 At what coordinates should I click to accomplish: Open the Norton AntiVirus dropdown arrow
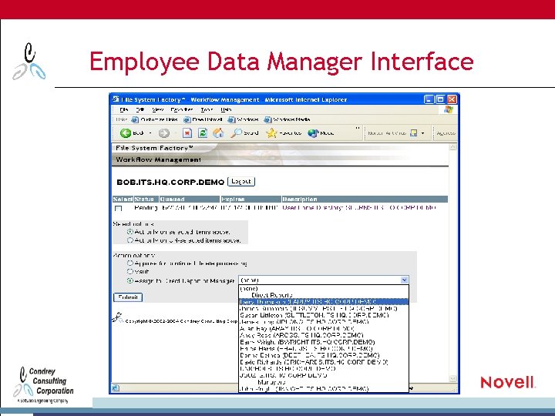click(x=422, y=133)
